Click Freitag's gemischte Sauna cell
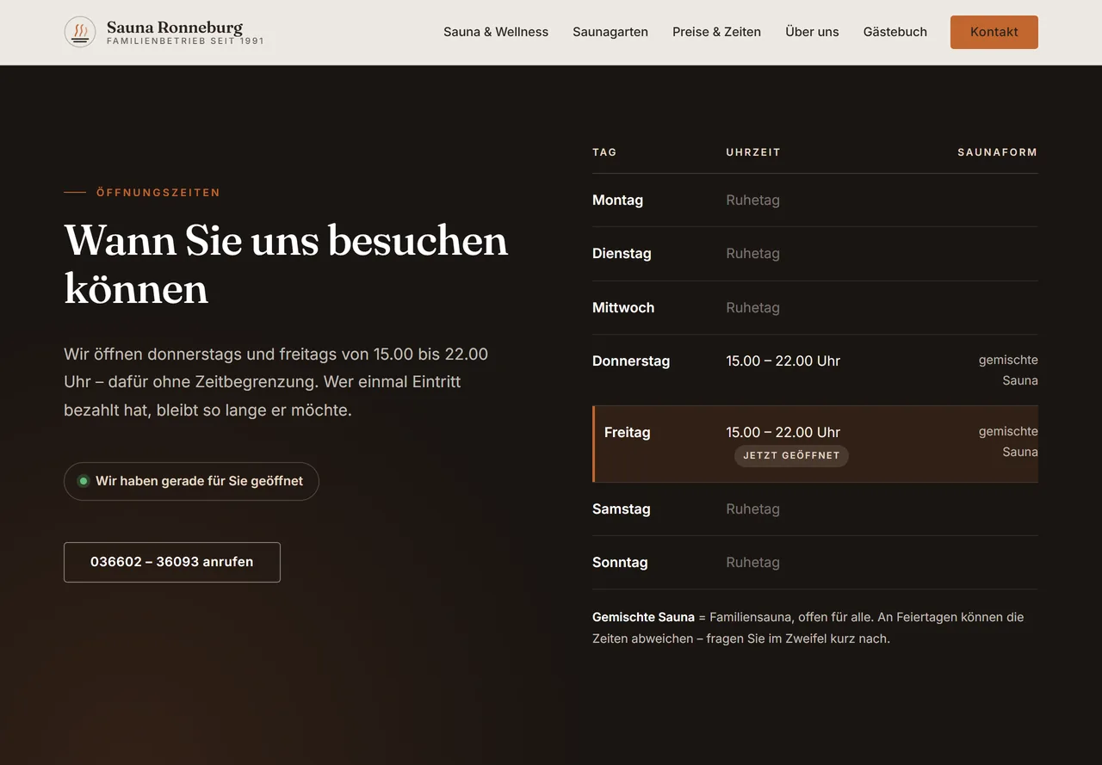Screen dimensions: 1102x765 pyautogui.click(x=1008, y=441)
